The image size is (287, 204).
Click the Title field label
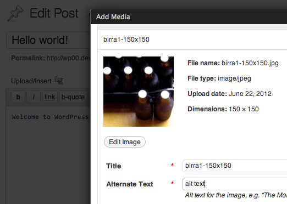(114, 166)
